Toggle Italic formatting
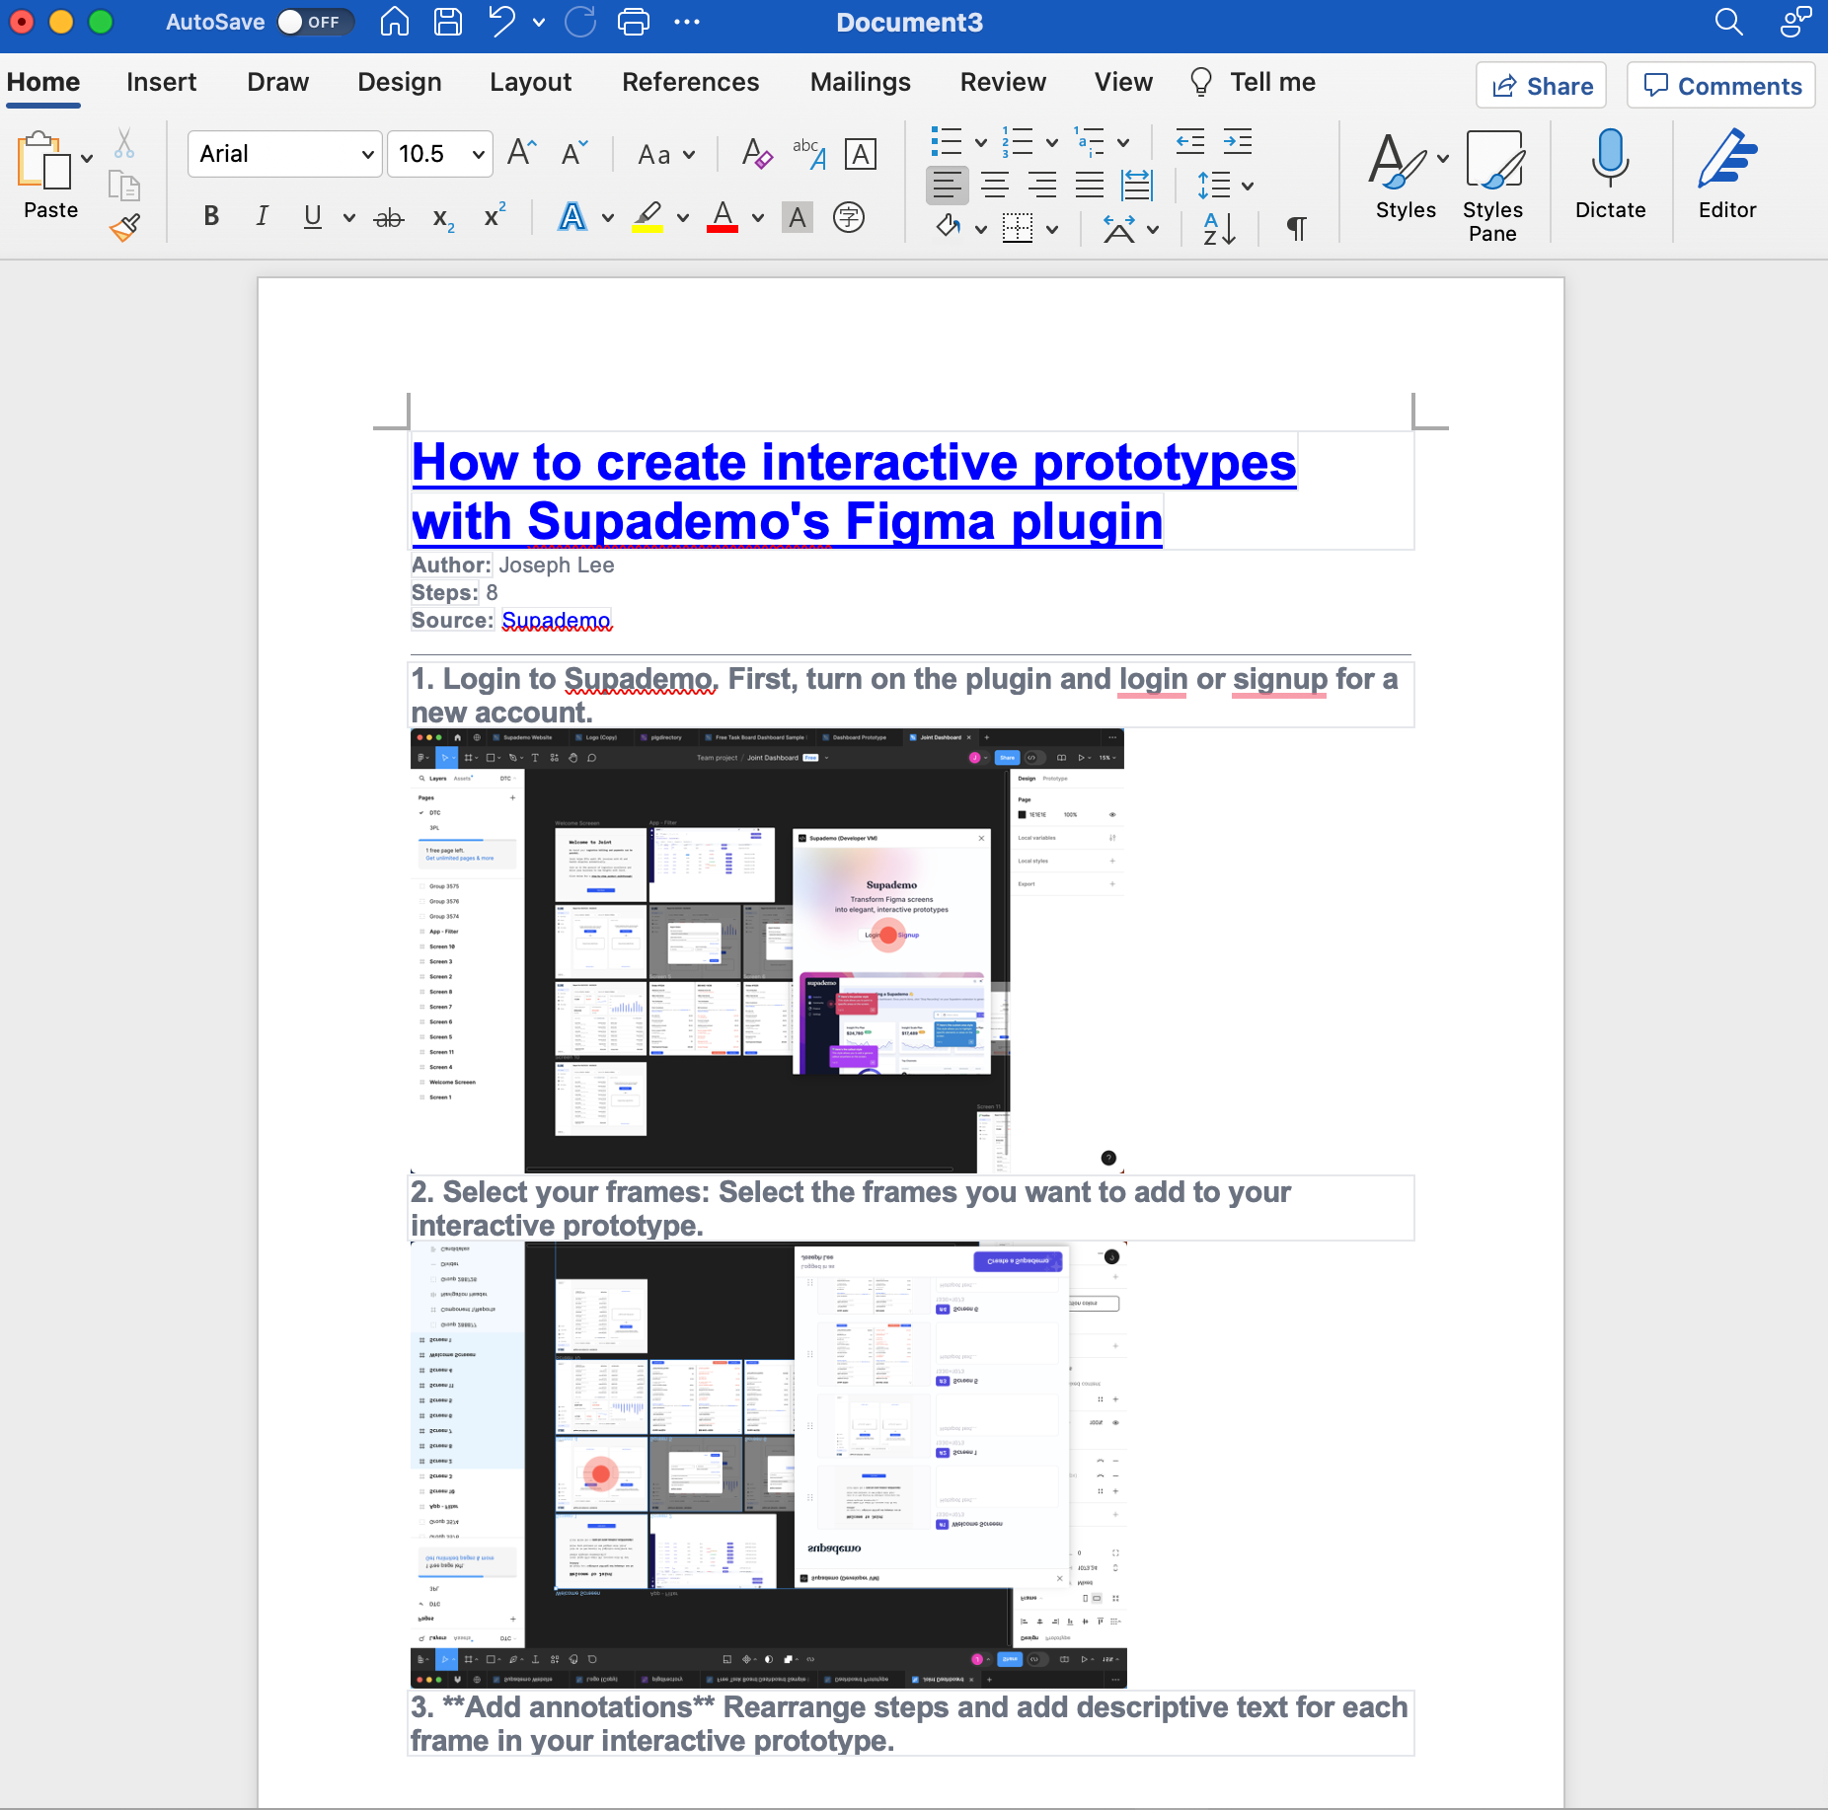 pos(262,216)
